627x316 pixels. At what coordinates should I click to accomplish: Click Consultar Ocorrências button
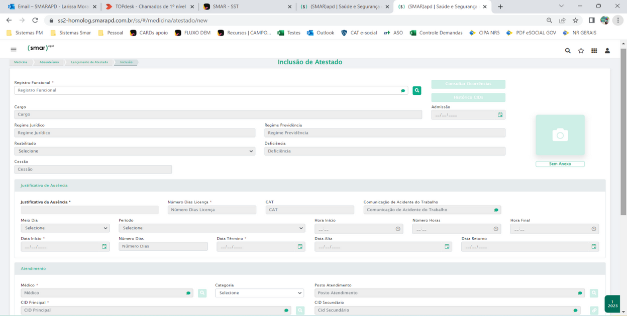pyautogui.click(x=468, y=84)
